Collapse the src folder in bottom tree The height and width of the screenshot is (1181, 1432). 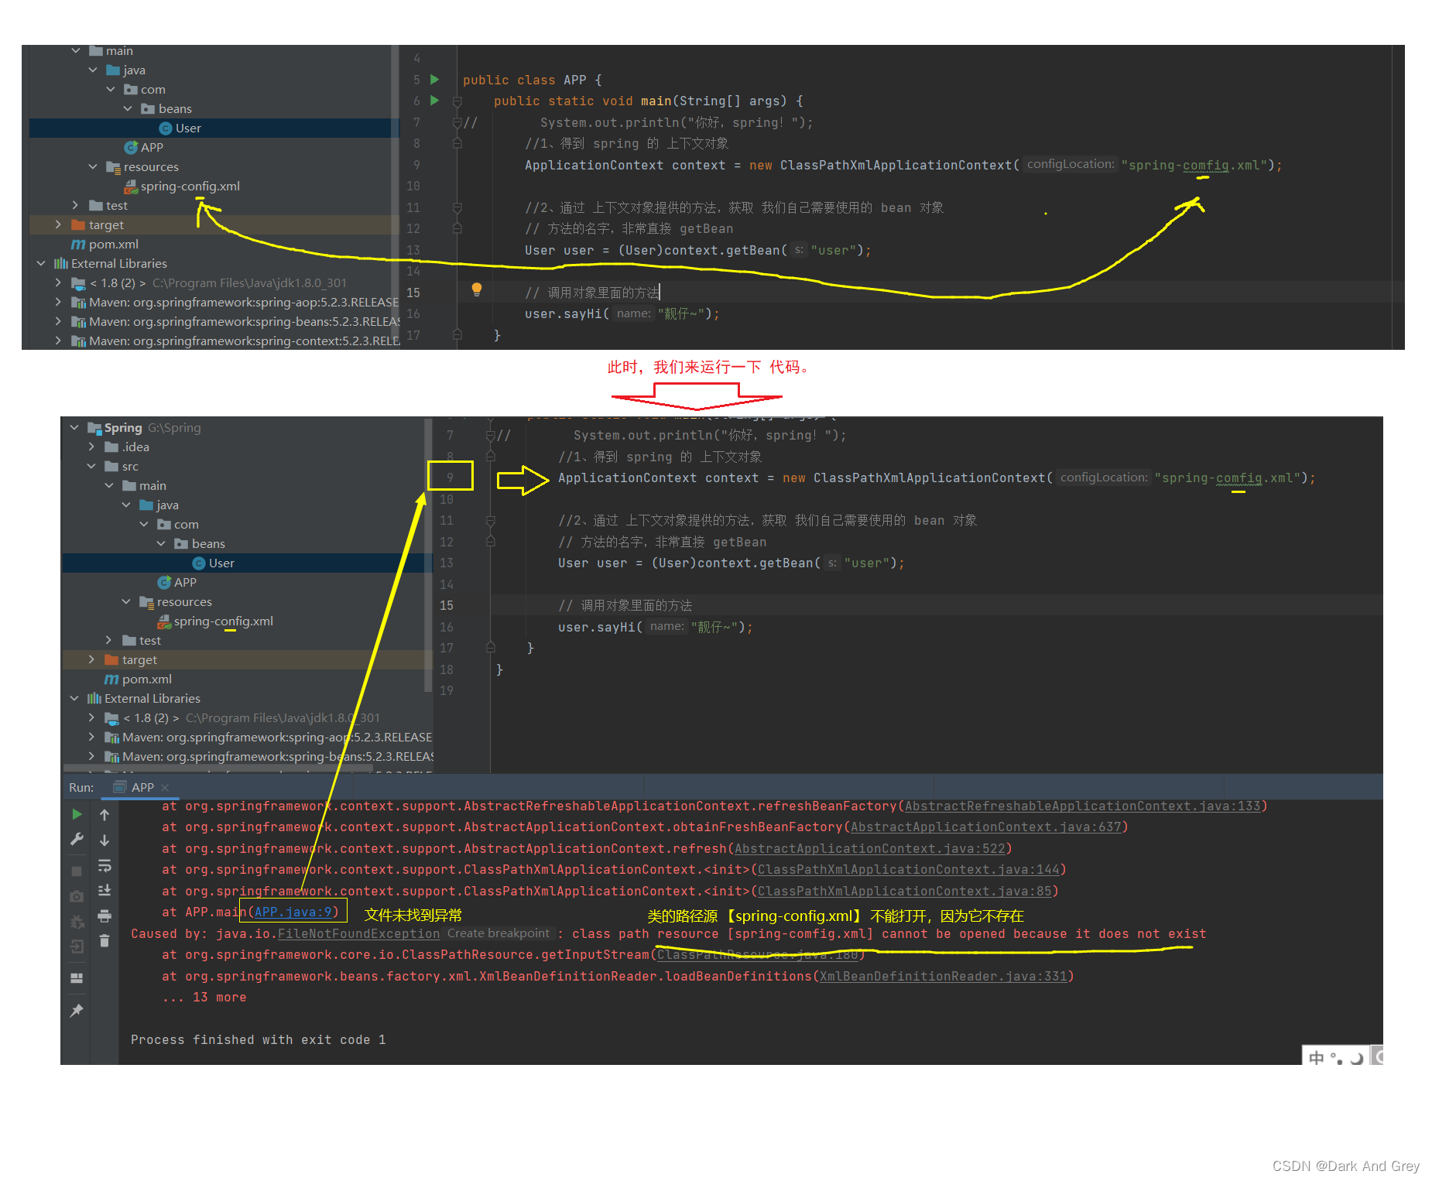click(91, 466)
